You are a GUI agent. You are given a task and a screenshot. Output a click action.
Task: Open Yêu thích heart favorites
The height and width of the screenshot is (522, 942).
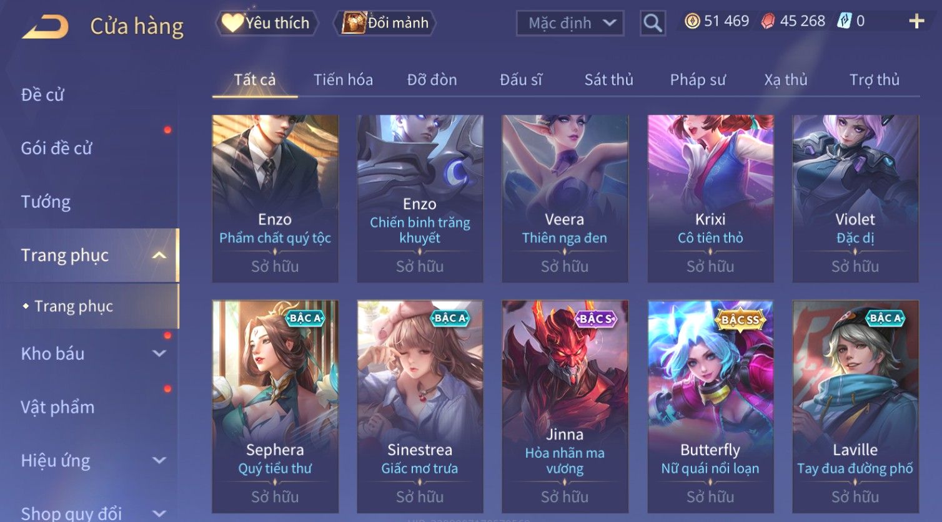click(x=267, y=23)
